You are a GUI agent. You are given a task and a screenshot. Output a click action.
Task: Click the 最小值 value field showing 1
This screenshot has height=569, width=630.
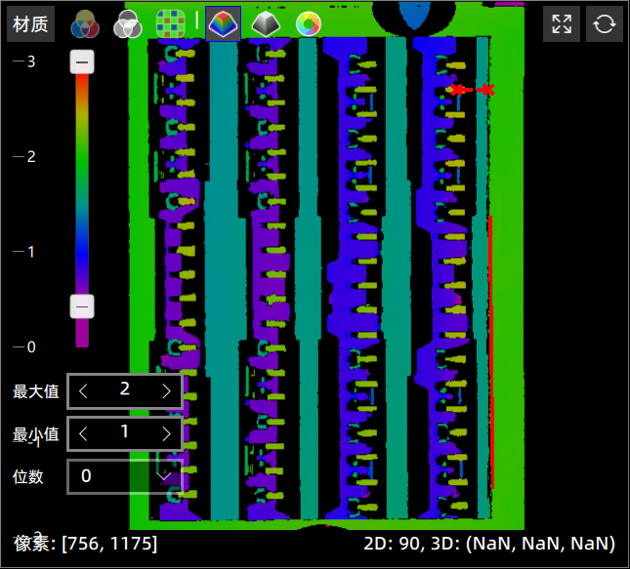tap(125, 433)
